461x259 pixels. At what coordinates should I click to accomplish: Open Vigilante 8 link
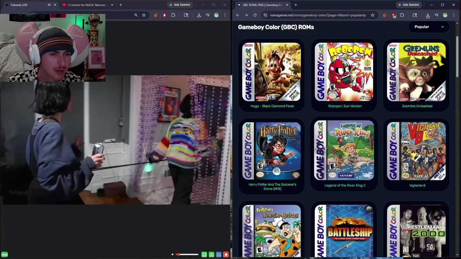point(417,185)
